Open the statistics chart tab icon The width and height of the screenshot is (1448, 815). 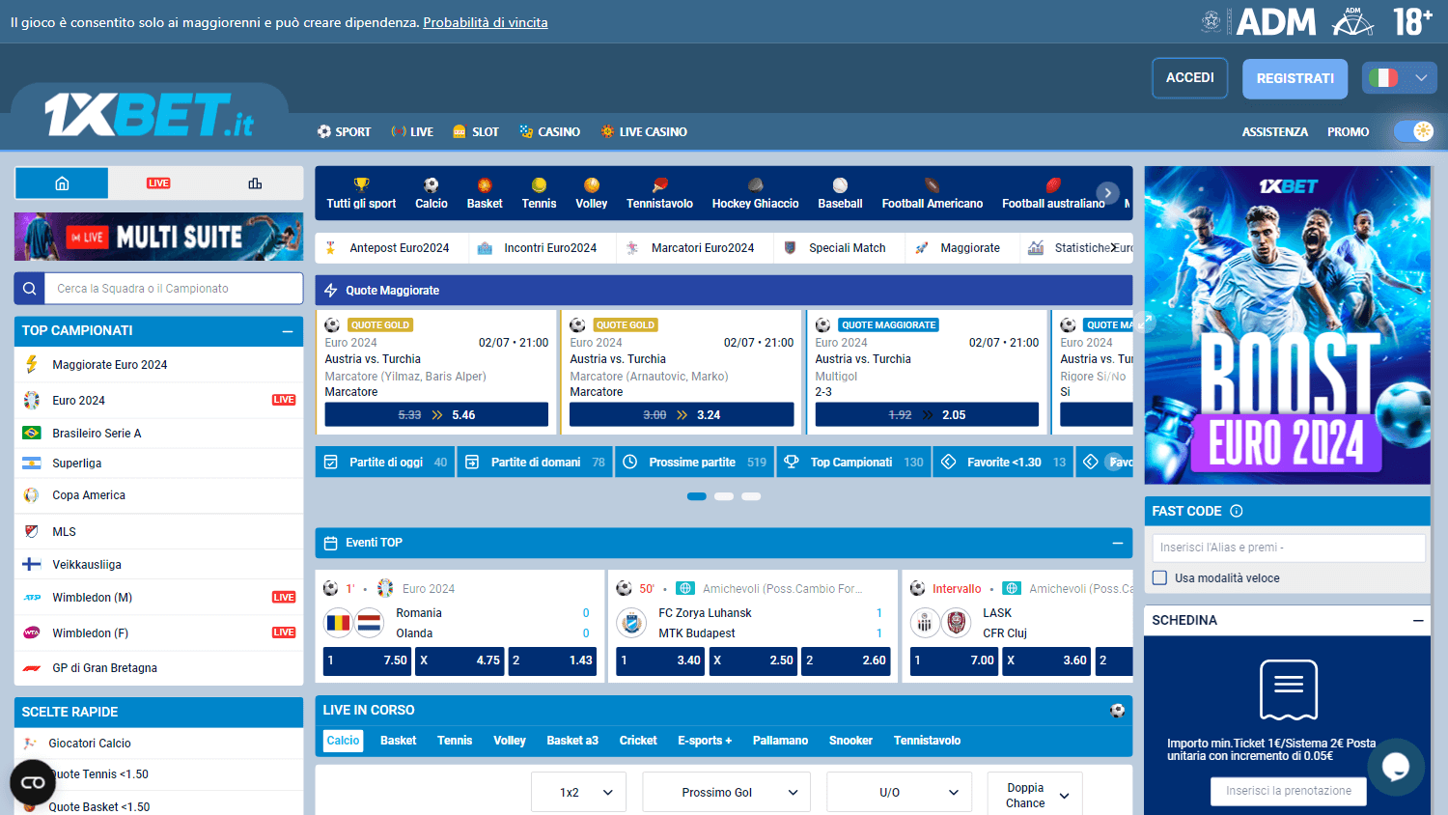coord(255,183)
